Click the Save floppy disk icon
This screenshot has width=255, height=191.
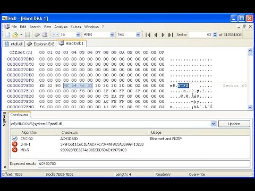click(28, 34)
